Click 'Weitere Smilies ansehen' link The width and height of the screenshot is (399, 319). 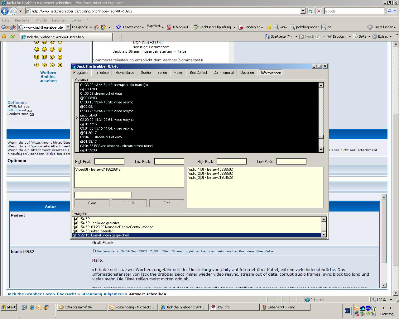[x=48, y=77]
